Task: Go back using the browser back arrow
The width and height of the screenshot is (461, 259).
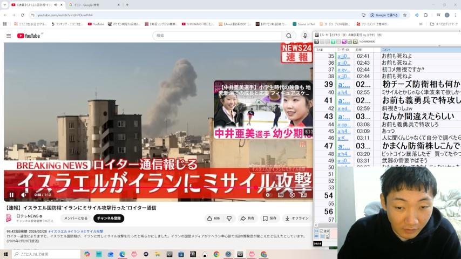Action: [5, 15]
